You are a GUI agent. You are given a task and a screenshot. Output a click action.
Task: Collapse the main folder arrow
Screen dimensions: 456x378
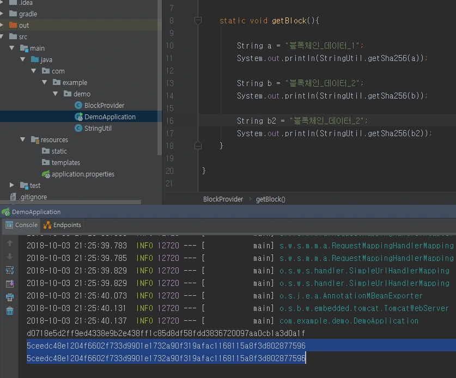pyautogui.click(x=11, y=48)
